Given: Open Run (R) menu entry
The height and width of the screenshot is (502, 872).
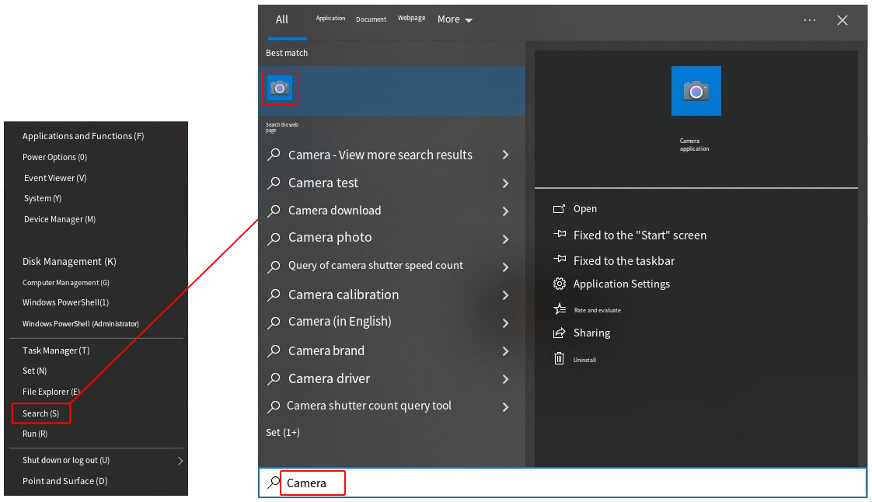Looking at the screenshot, I should coord(34,434).
